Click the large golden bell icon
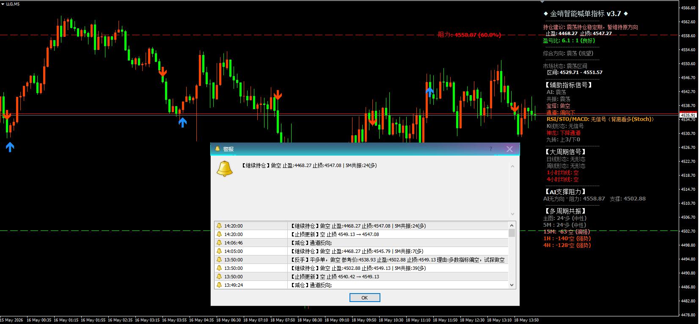 pos(224,169)
